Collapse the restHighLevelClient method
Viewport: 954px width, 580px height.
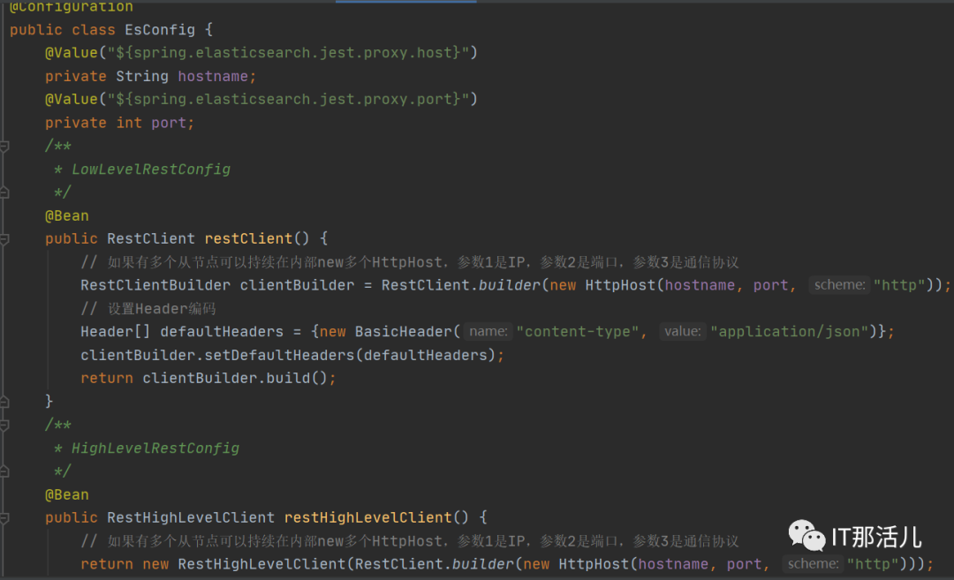point(5,517)
